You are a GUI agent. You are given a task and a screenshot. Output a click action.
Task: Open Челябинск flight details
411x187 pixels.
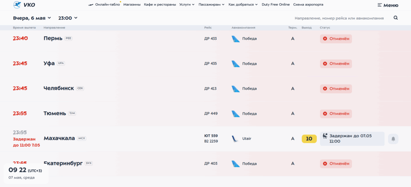point(59,88)
